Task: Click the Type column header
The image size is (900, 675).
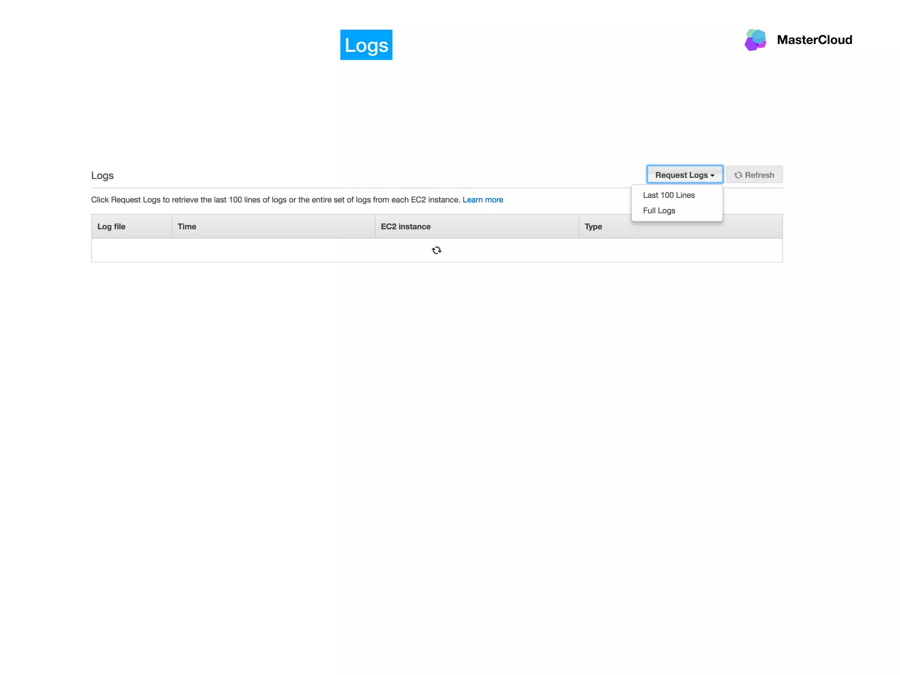Action: coord(681,226)
